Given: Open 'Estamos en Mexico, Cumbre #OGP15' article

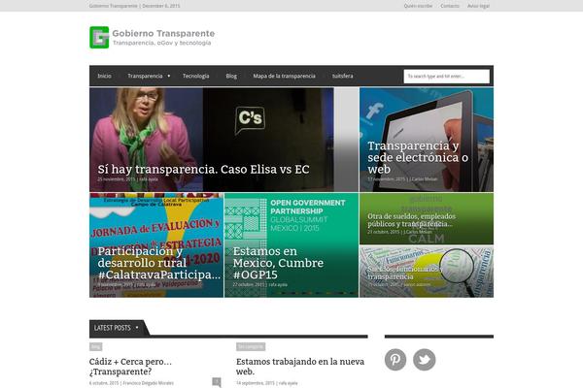Looking at the screenshot, I should [278, 263].
